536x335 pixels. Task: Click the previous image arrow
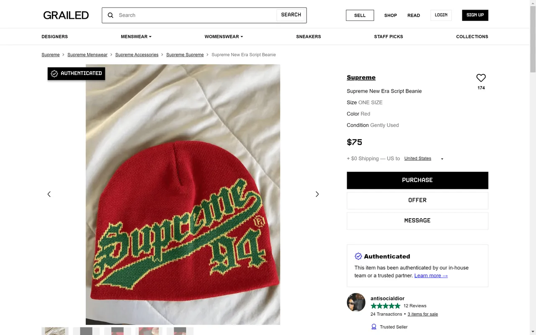(x=49, y=194)
